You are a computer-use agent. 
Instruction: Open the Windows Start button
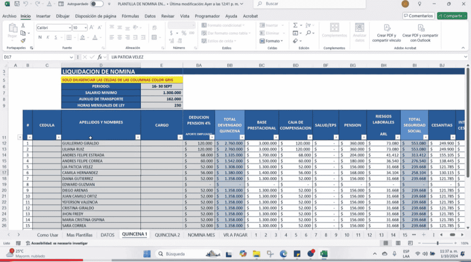point(147,254)
